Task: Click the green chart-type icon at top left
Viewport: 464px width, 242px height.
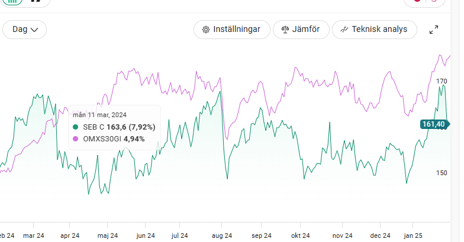Action: tap(13, 2)
